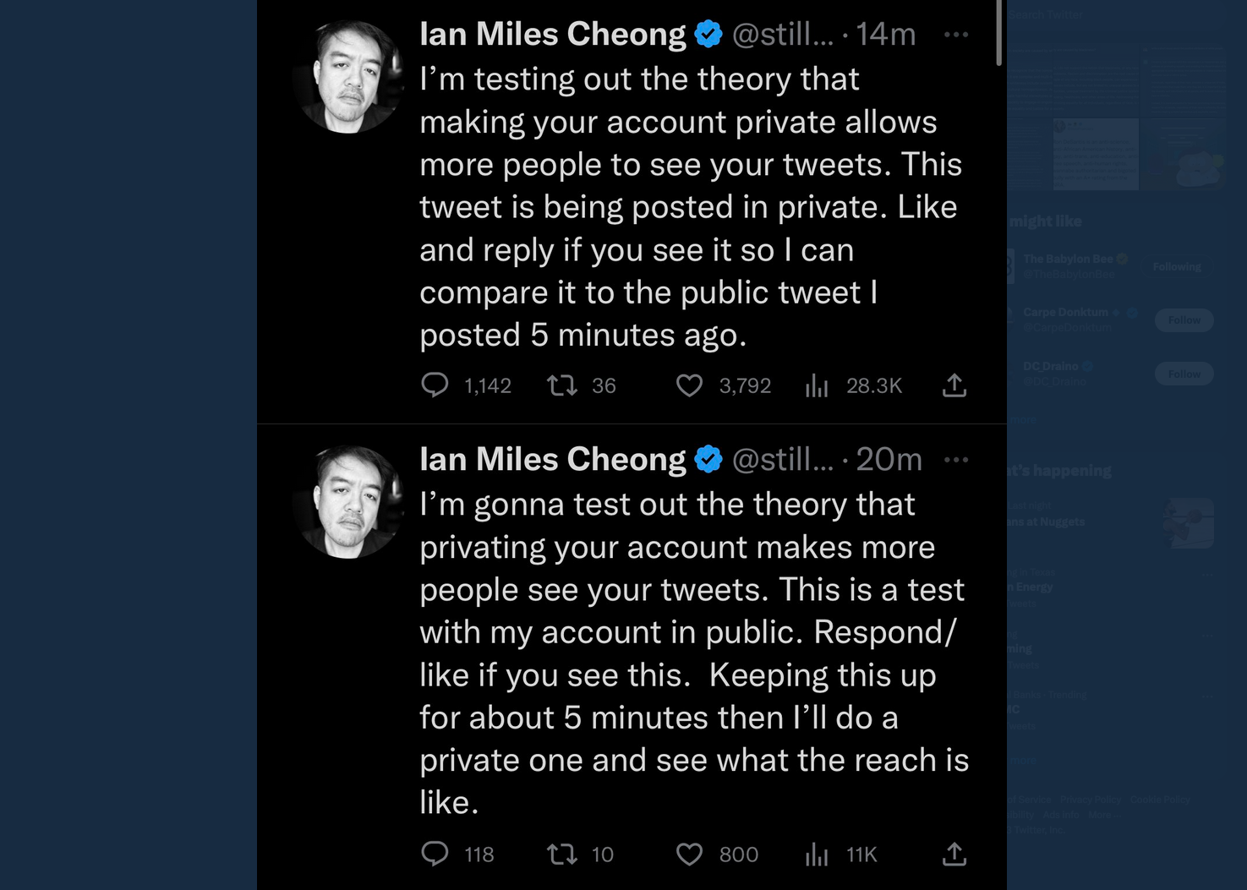This screenshot has height=890, width=1247.
Task: Like the tweet with 800 likes
Action: pos(689,854)
